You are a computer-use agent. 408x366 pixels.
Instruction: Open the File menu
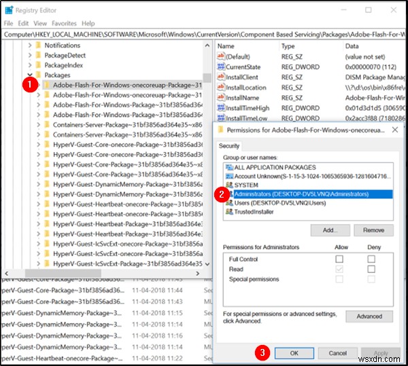8,23
